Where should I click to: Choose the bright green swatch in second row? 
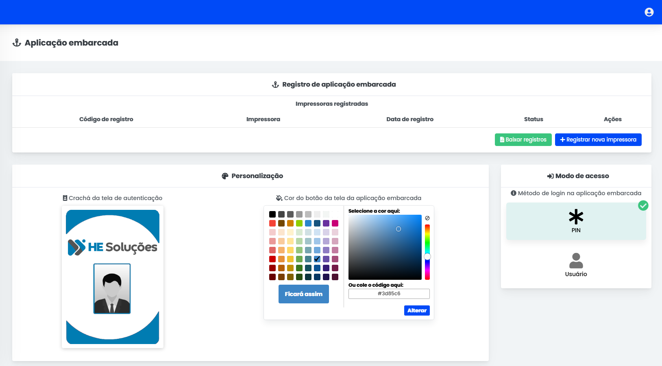(299, 223)
